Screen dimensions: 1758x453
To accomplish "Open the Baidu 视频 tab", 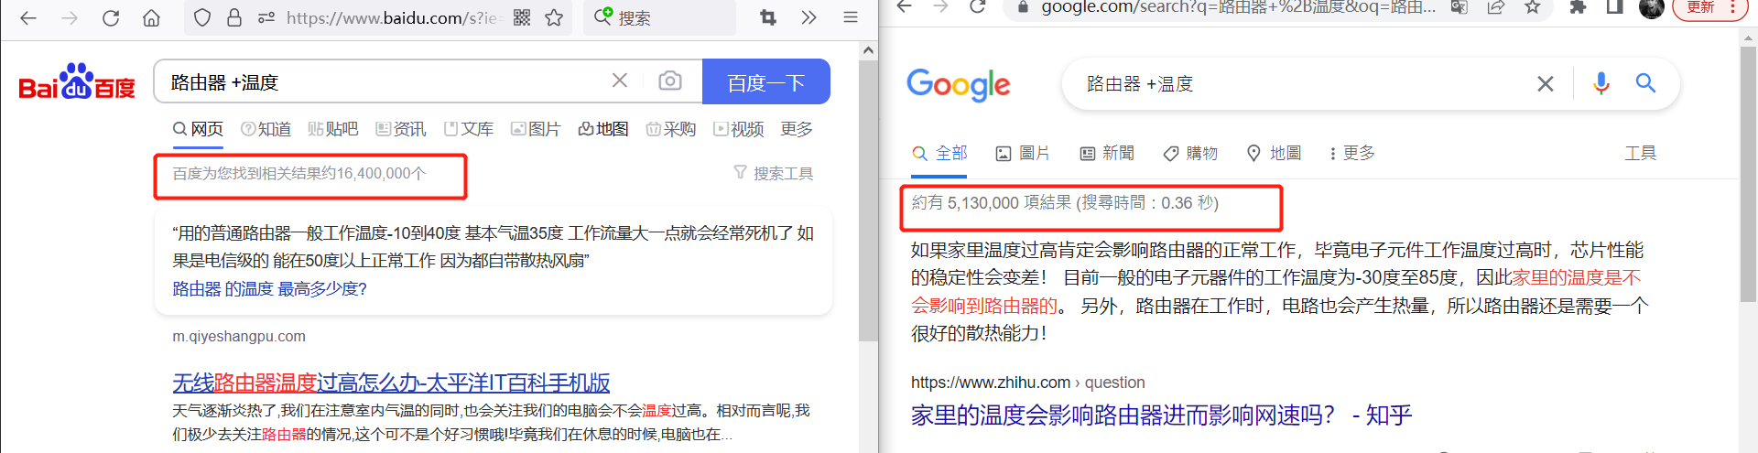I will [739, 129].
